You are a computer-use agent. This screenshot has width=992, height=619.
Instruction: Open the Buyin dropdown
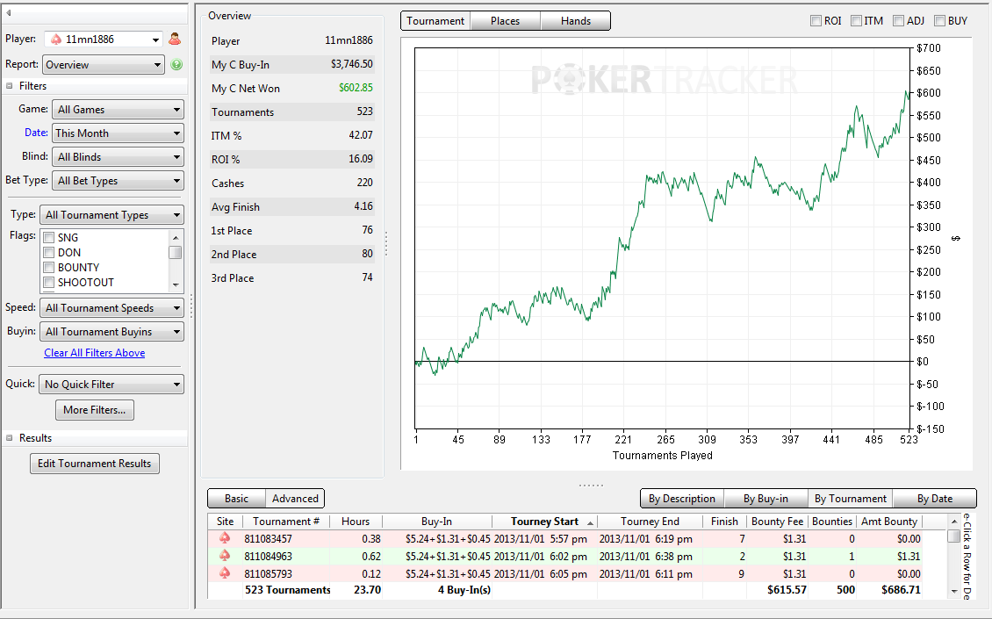[x=112, y=332]
